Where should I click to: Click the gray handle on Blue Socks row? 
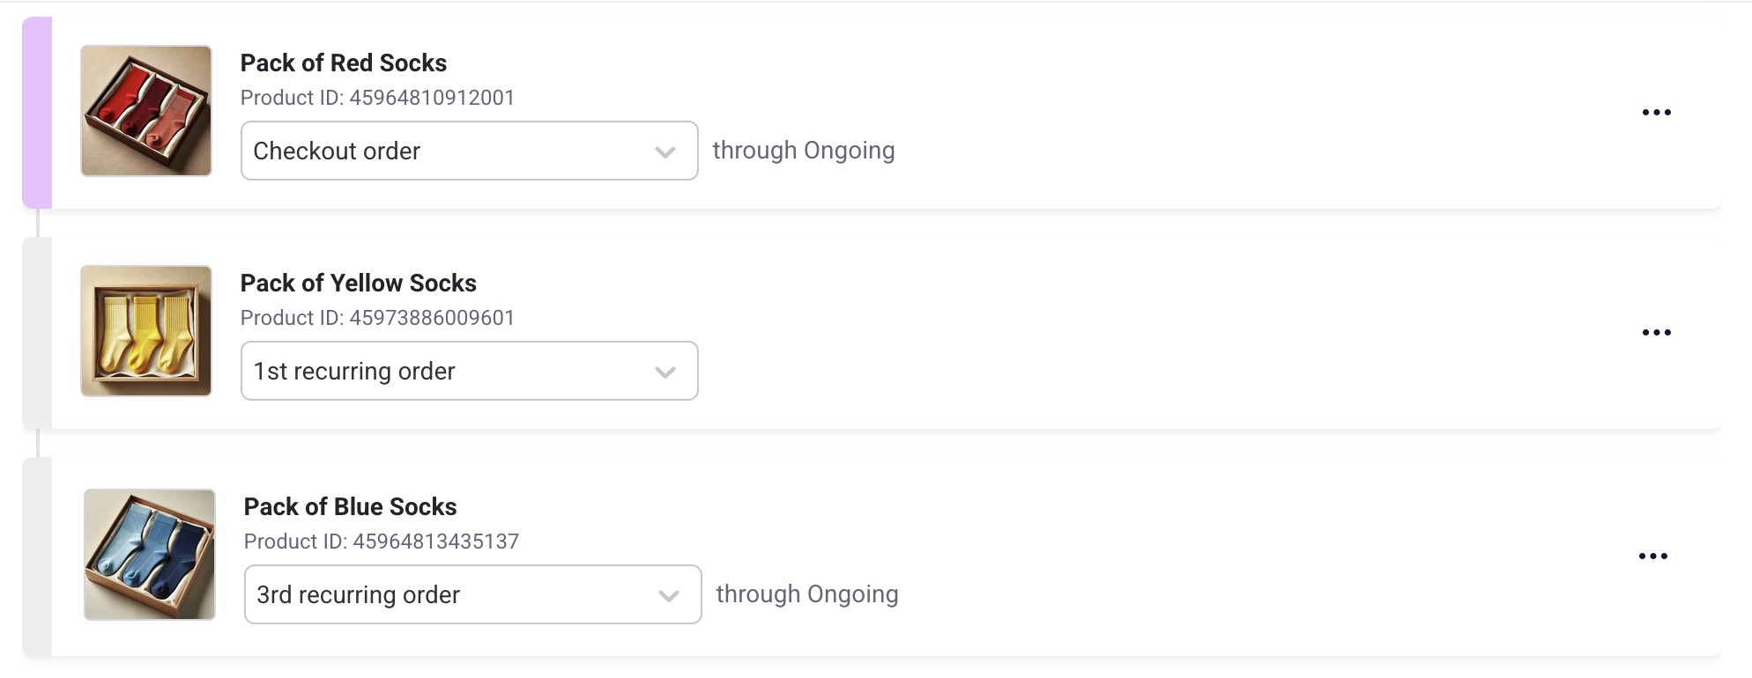coord(37,556)
